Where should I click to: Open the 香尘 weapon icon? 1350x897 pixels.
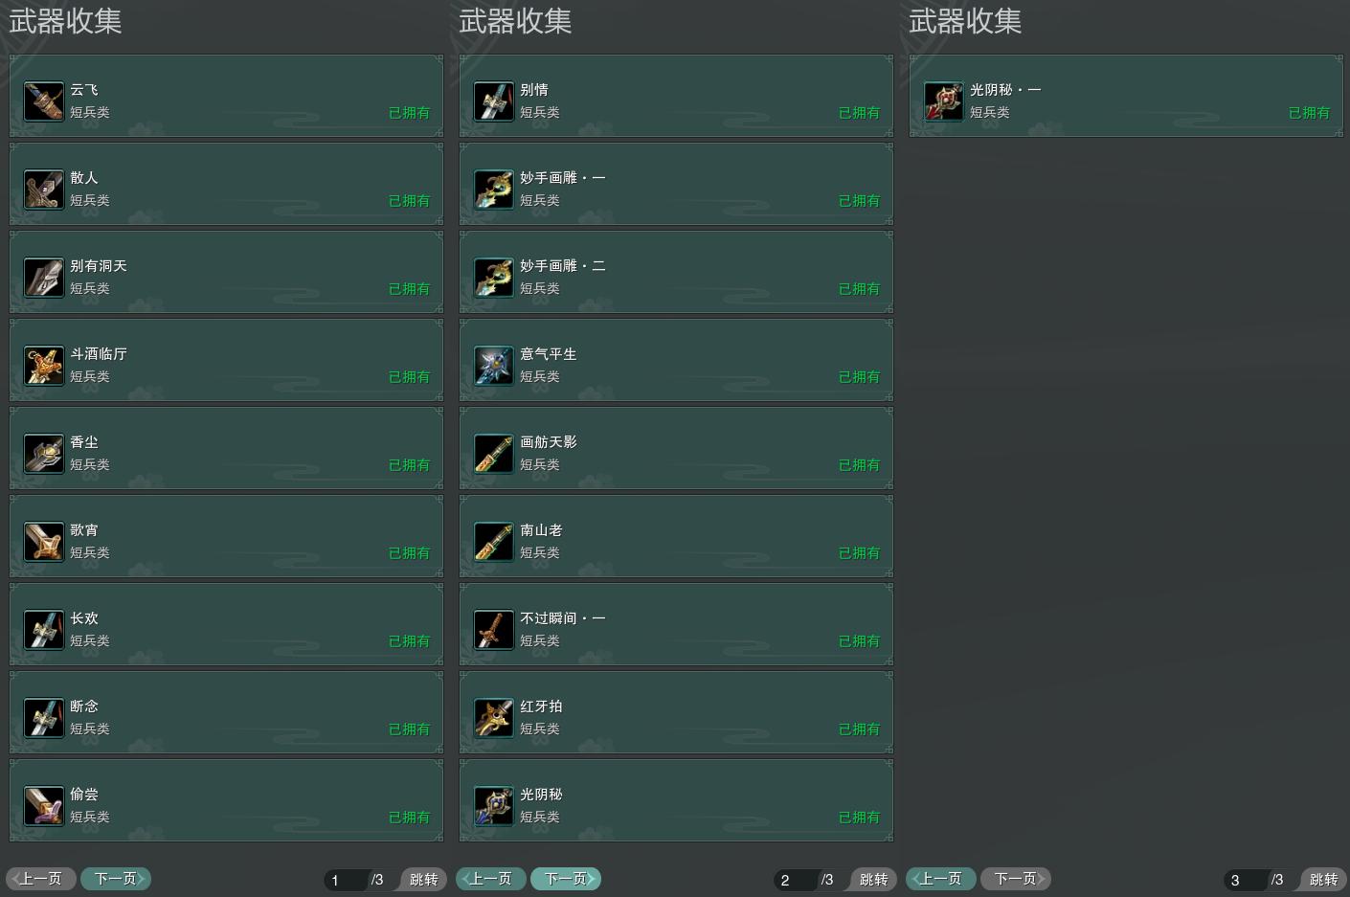[x=44, y=454]
